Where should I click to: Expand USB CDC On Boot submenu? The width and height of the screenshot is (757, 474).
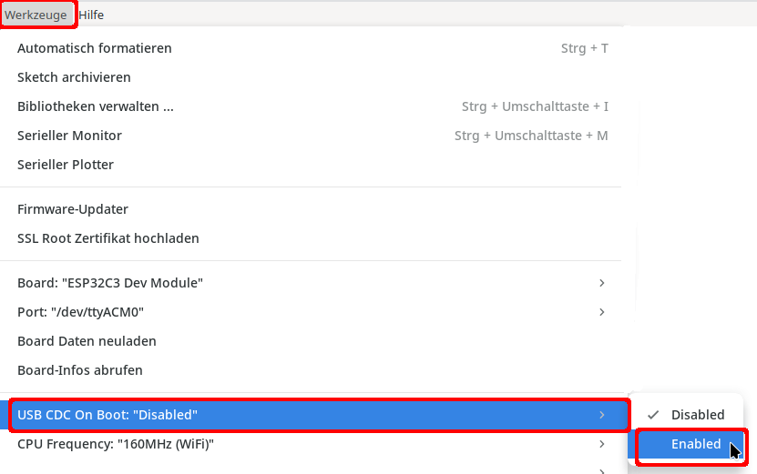pos(107,415)
